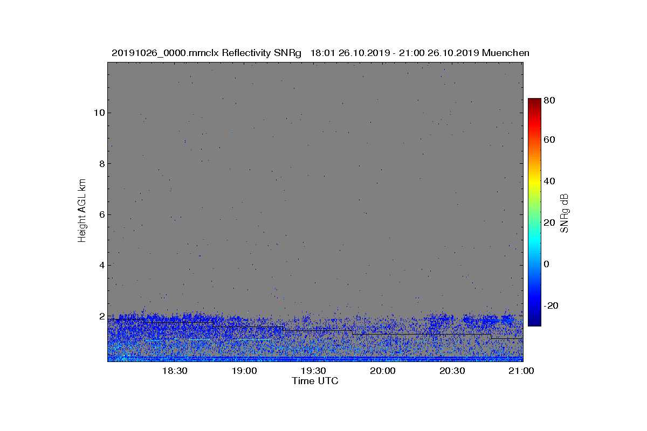
Task: Click the 21:00 time tick label
Action: pos(521,371)
